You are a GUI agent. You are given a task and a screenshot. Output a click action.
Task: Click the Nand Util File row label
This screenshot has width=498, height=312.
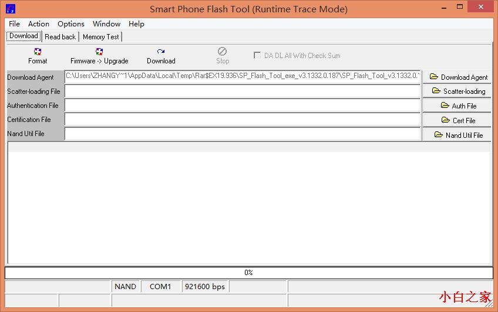(x=26, y=134)
